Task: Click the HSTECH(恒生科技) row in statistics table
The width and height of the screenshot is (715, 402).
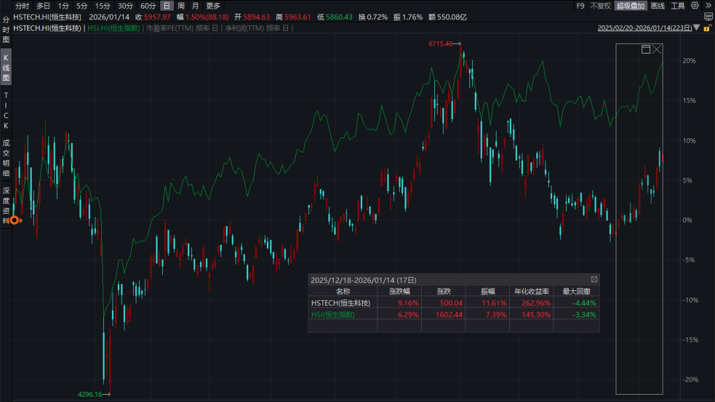Action: click(x=340, y=303)
